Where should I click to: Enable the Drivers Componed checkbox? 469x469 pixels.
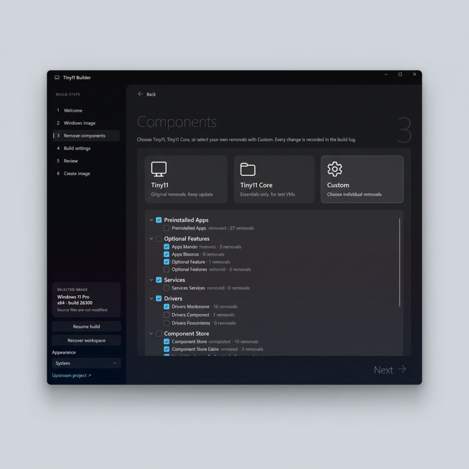[167, 315]
